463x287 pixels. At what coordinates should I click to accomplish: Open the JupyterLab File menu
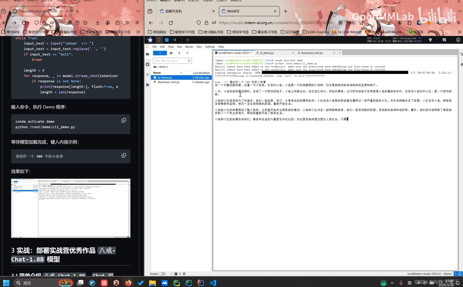154,47
